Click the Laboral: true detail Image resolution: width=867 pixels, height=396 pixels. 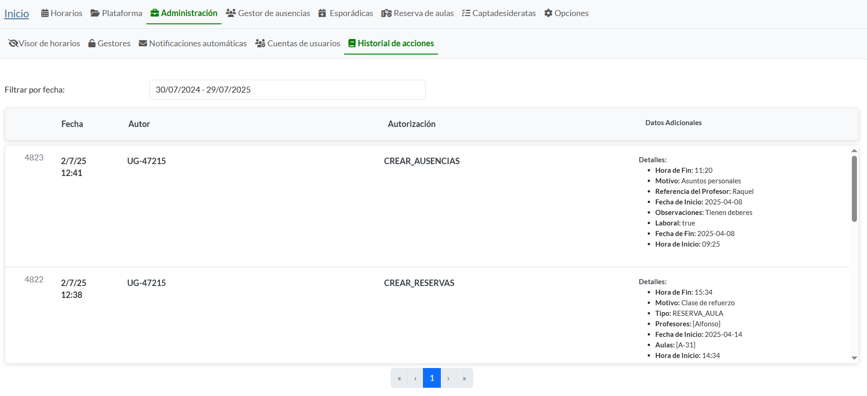click(675, 223)
